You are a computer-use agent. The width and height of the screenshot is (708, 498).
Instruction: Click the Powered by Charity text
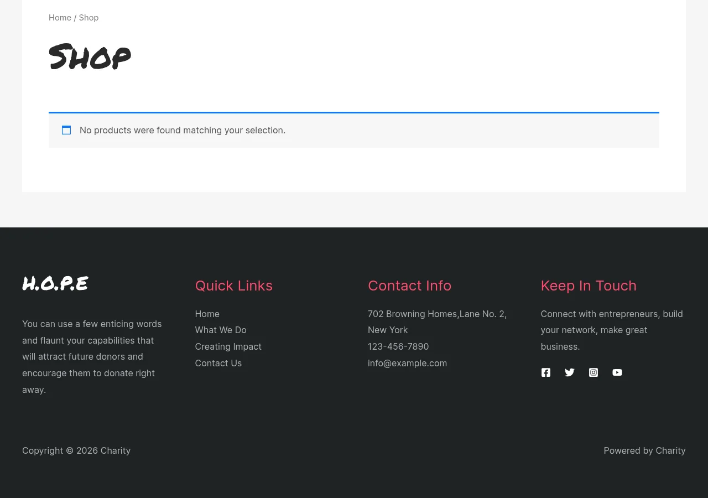pos(644,450)
